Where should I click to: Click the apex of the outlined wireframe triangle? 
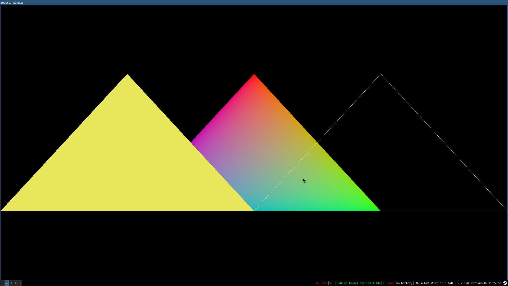pyautogui.click(x=381, y=74)
